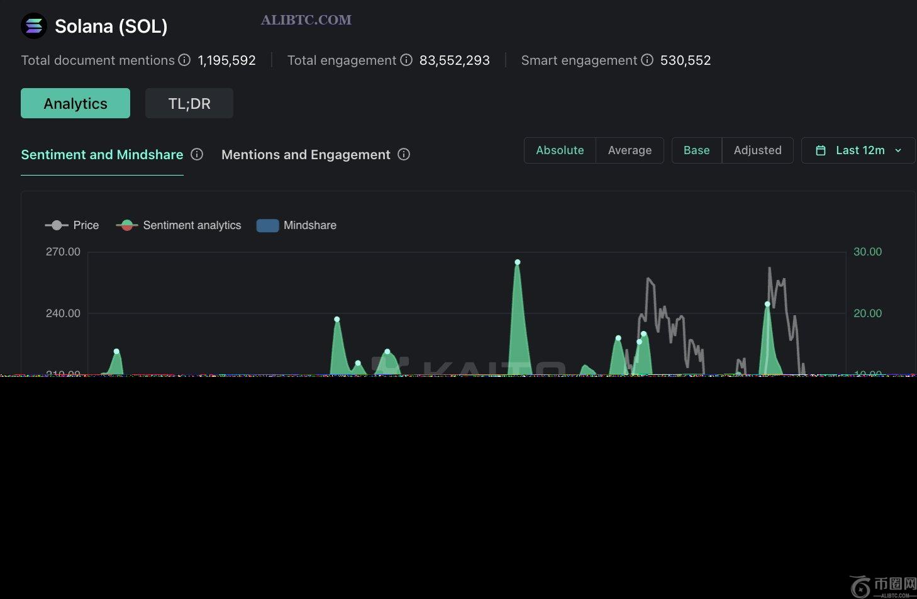
Task: Select the Sentiment and Mindshare tab
Action: (x=102, y=155)
